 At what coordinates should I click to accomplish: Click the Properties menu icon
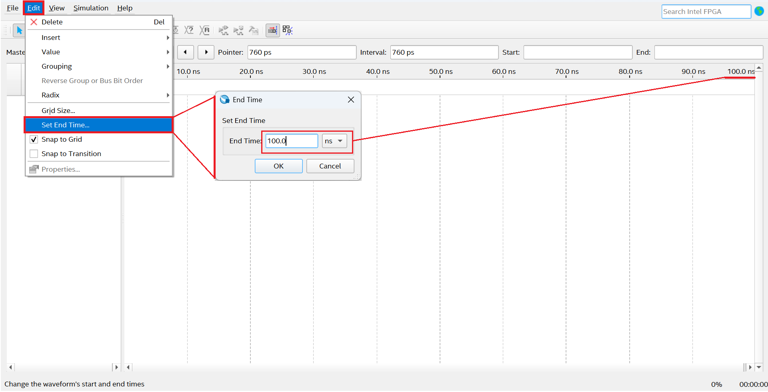(34, 169)
